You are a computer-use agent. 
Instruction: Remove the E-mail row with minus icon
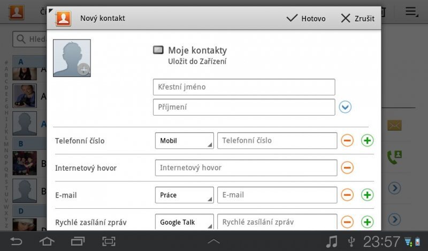coord(347,195)
